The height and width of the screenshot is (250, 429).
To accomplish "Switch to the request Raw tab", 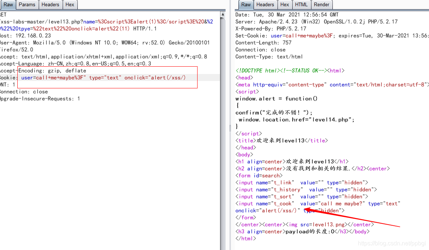I will click(8, 5).
